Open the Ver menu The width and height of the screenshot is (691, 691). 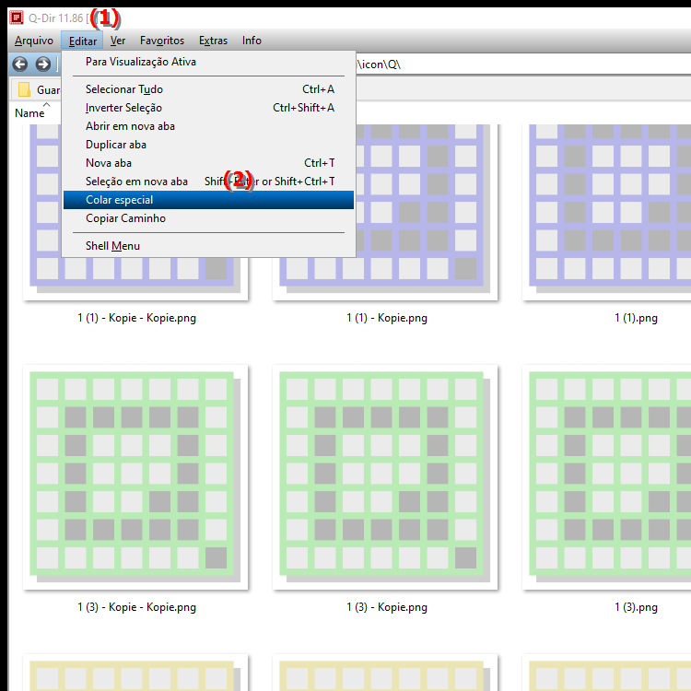pos(118,41)
